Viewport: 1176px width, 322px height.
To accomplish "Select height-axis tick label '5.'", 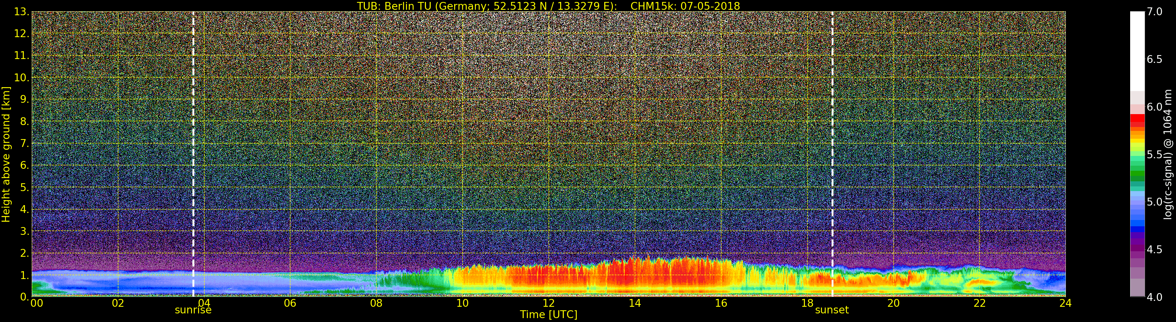I will [x=25, y=187].
